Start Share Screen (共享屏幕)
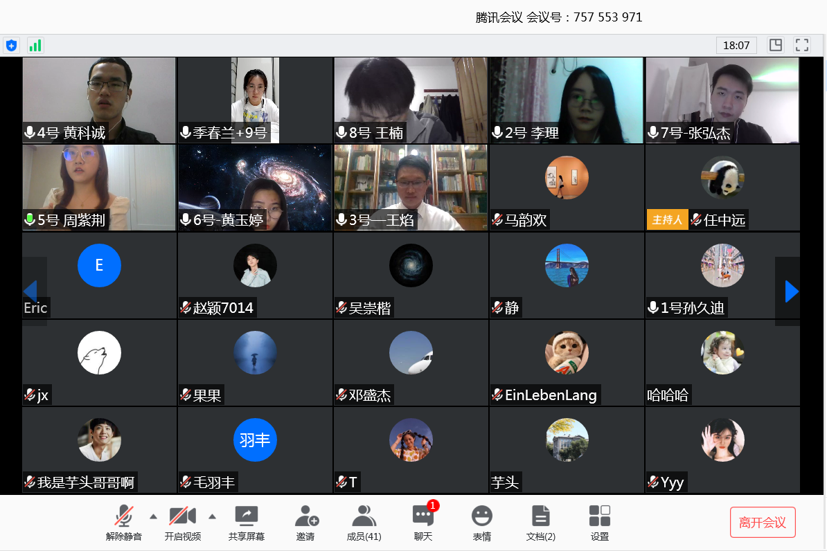 coord(246,523)
